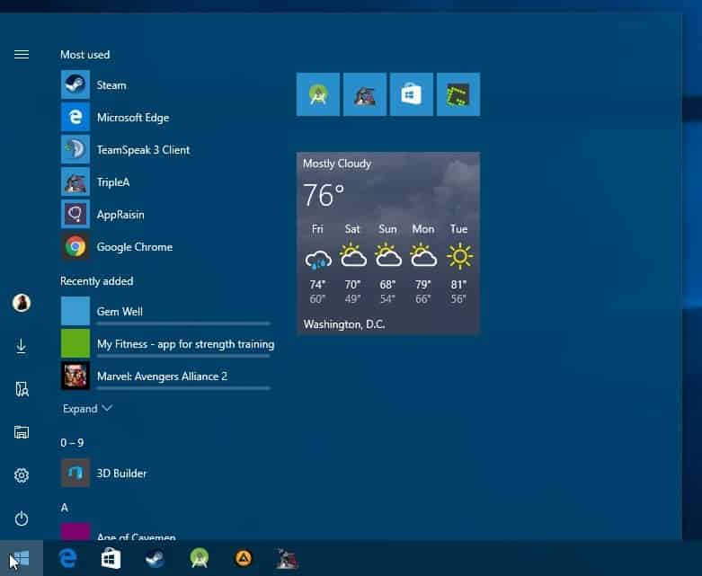This screenshot has width=702, height=576.
Task: Open Steam from the taskbar
Action: [155, 558]
